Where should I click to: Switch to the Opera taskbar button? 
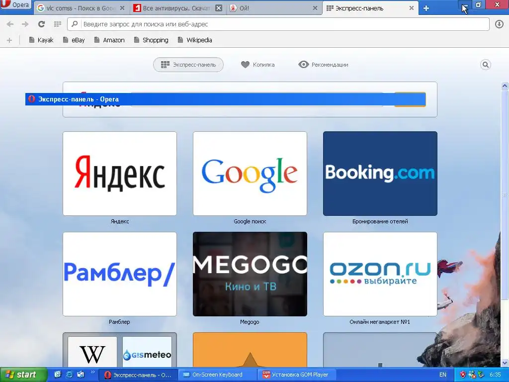(138, 375)
